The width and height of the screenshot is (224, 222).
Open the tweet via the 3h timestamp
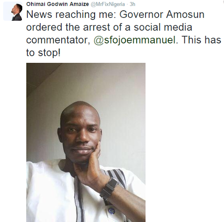coord(132,4)
